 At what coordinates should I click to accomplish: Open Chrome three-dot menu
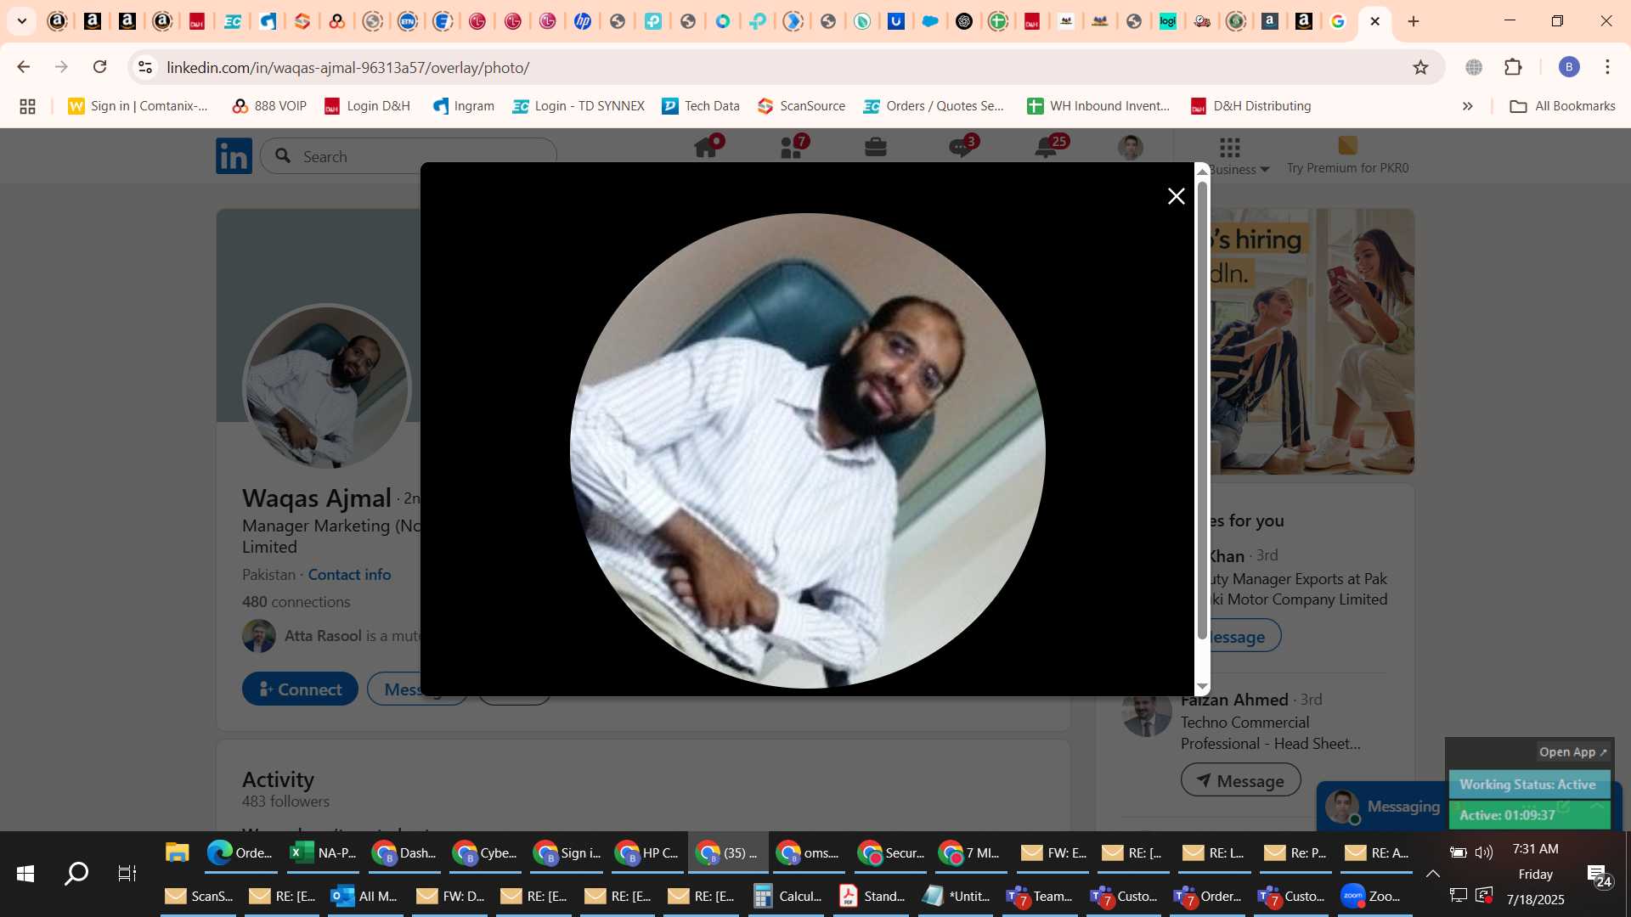point(1607,67)
